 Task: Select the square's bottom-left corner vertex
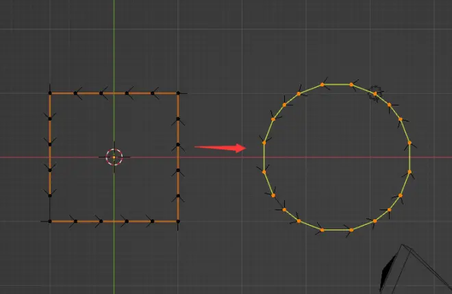(50, 221)
